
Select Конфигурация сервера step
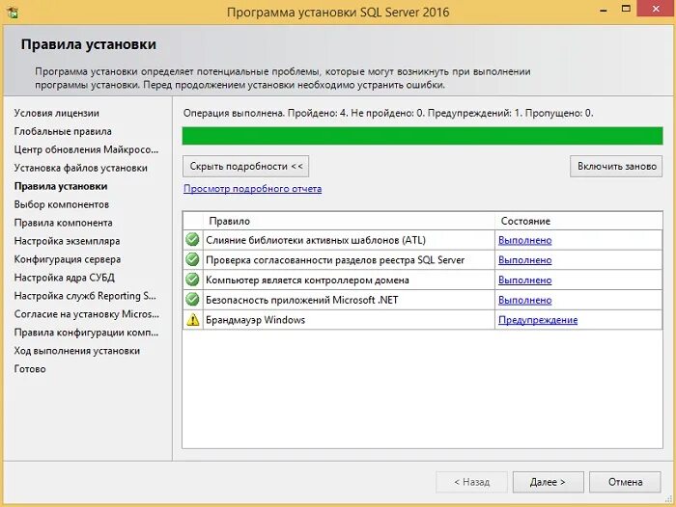[x=68, y=259]
